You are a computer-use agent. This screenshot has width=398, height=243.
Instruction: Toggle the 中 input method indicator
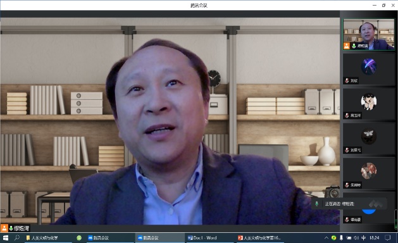coord(363,238)
